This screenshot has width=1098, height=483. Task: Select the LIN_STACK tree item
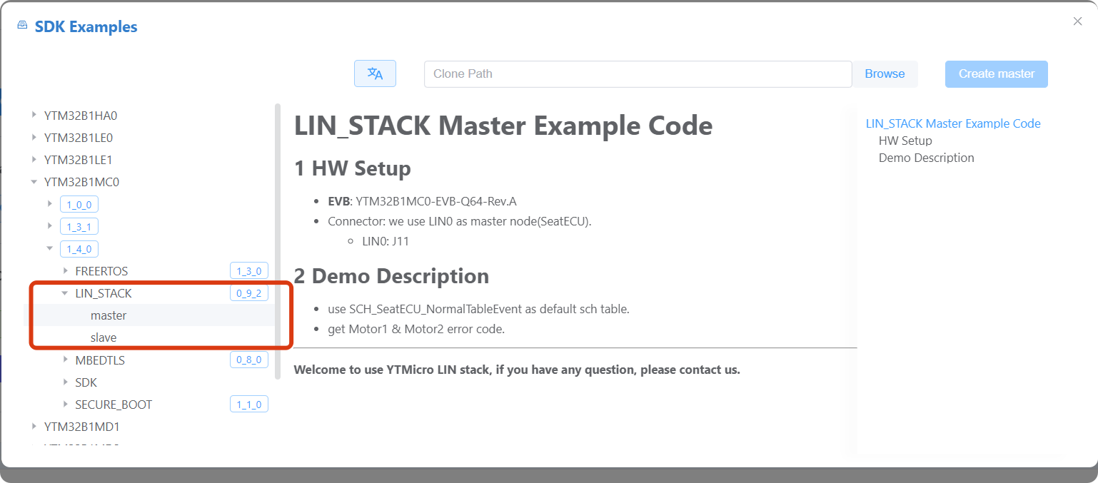click(x=103, y=293)
